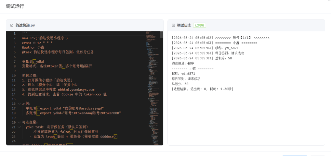Click the 已完成 status badge
Image resolution: width=333 pixels, height=156 pixels.
199,25
